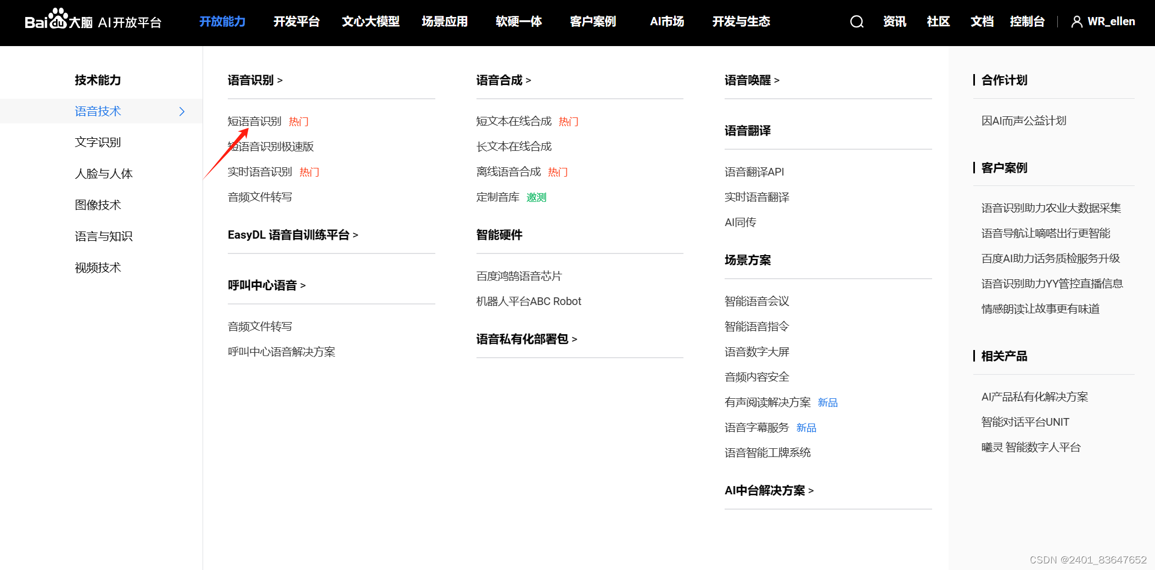Click the user avatar icon beside WR_ellen
The width and height of the screenshot is (1155, 570).
coord(1076,21)
